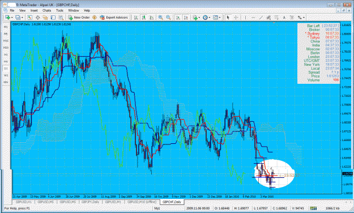Click the GBPCHF,Daily active chart tab
This screenshot has height=213, width=354.
click(x=172, y=202)
